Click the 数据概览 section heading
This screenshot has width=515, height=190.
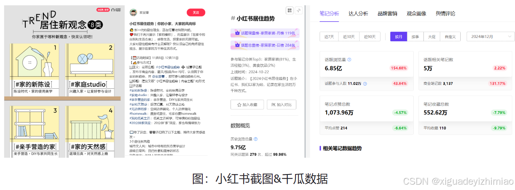click(x=240, y=125)
